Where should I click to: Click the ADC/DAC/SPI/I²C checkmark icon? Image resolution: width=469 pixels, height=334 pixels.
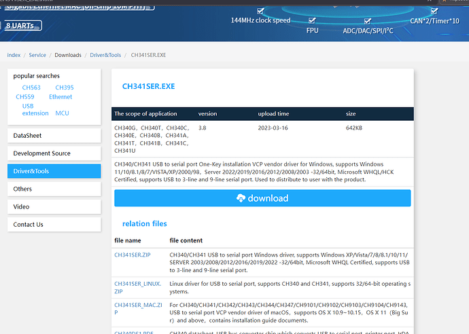pyautogui.click(x=368, y=21)
